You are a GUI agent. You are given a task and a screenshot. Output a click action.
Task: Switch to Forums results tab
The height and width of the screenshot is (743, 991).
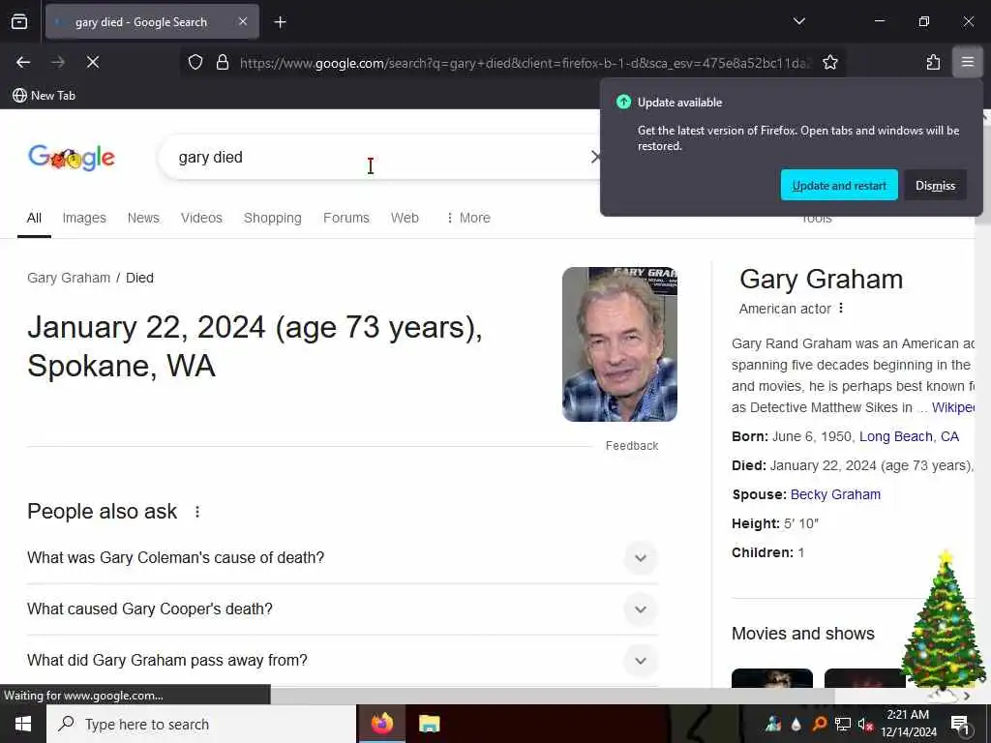[346, 218]
